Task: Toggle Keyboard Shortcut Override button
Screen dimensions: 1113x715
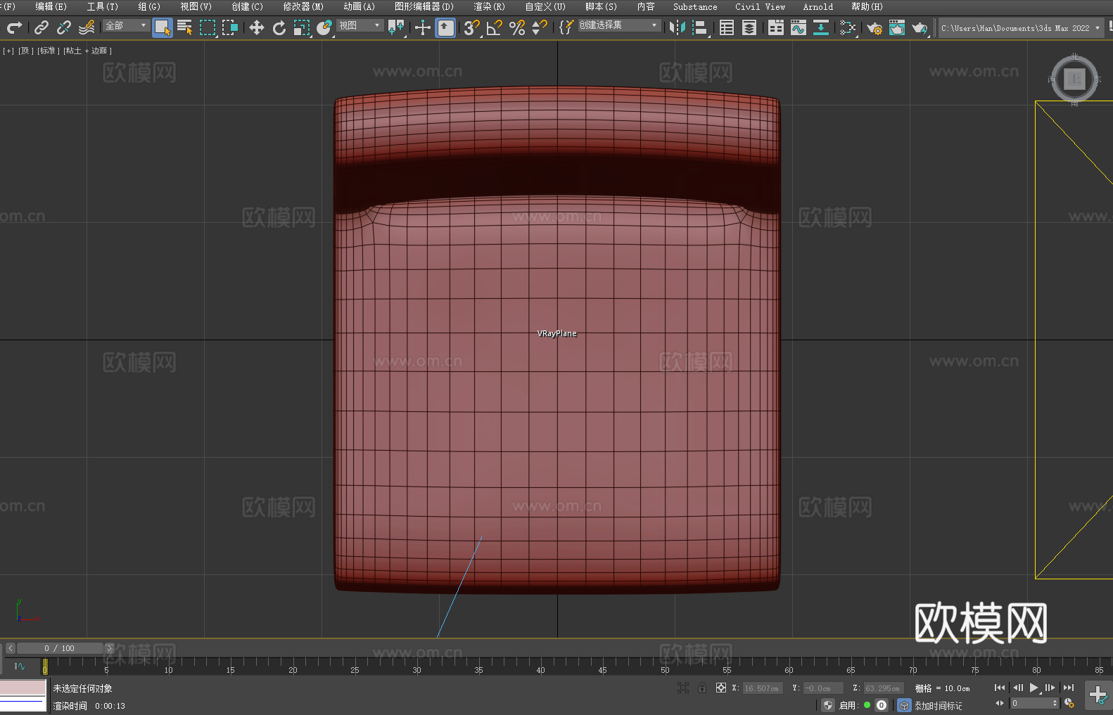Action: (445, 27)
